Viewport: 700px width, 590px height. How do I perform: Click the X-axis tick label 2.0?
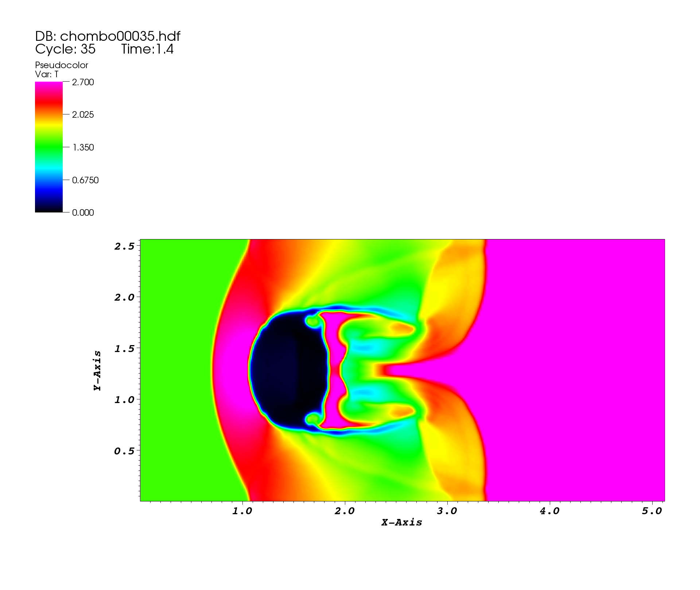click(345, 511)
